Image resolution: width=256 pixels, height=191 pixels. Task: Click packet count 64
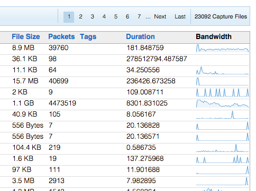(x=52, y=70)
